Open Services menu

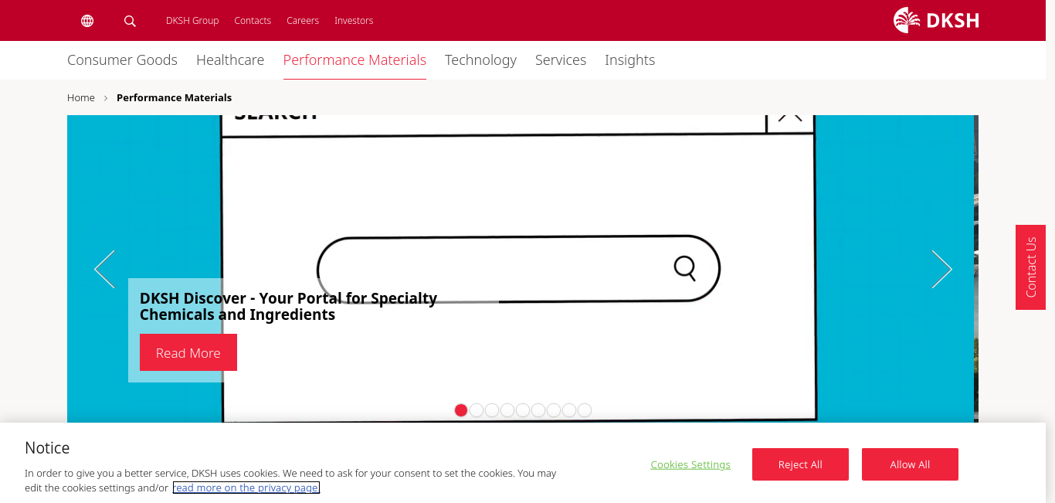pyautogui.click(x=561, y=60)
